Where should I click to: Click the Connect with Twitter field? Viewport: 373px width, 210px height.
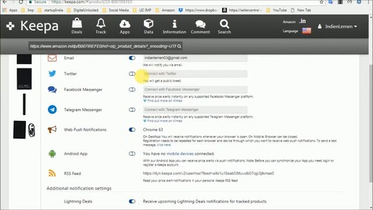tap(195, 73)
